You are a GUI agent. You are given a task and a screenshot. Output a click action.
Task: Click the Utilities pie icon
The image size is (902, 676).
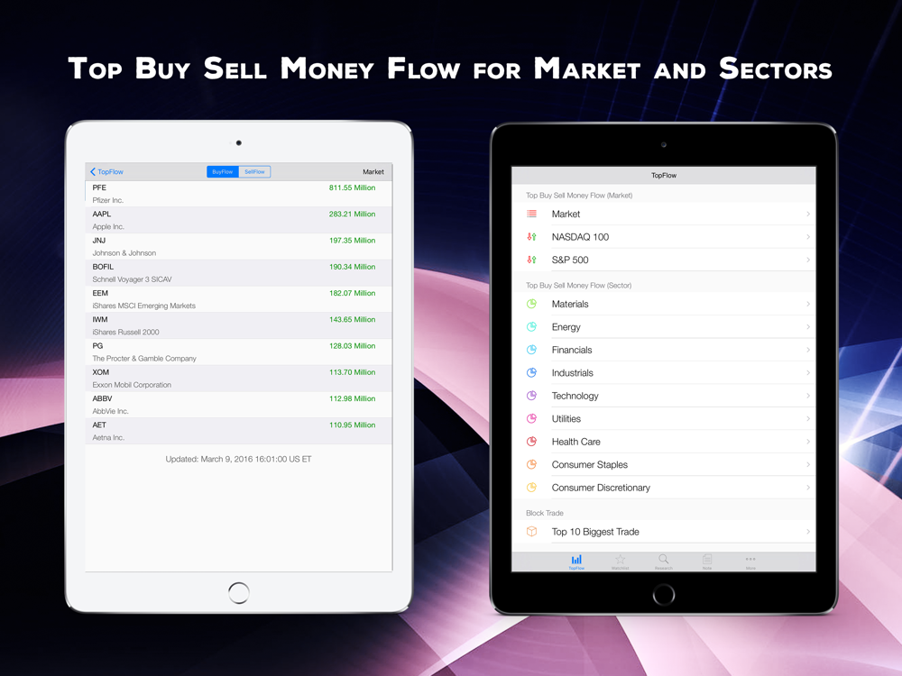(531, 419)
